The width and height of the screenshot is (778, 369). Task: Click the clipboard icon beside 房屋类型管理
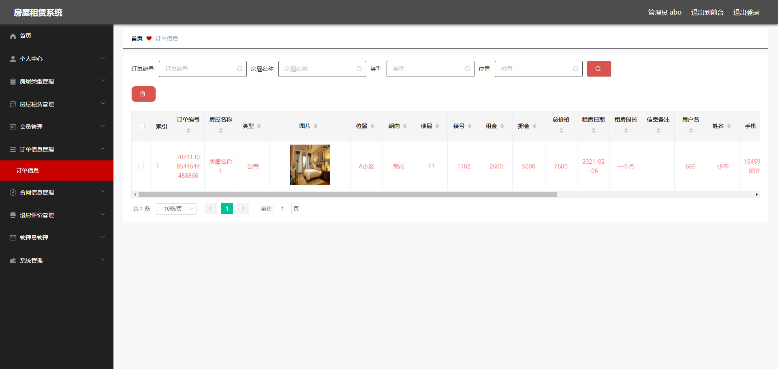(x=13, y=81)
